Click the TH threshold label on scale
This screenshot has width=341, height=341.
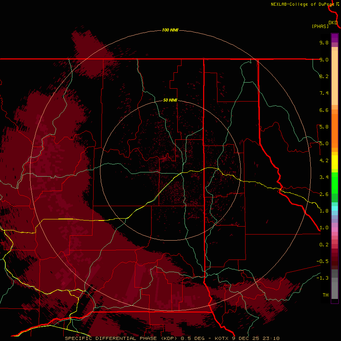(x=325, y=295)
